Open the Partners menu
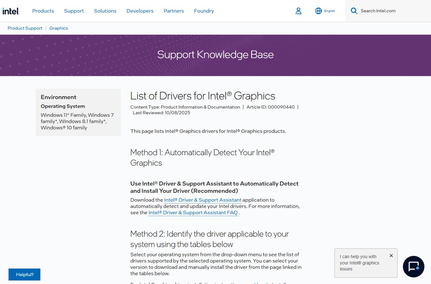Screen dimensions: 431x284 (174, 11)
